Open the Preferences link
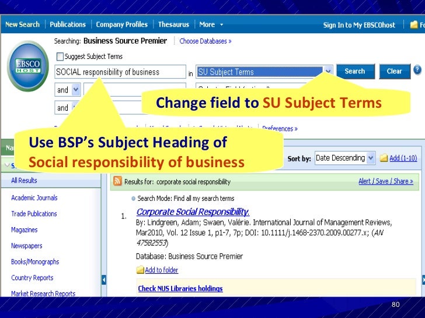 [280, 129]
